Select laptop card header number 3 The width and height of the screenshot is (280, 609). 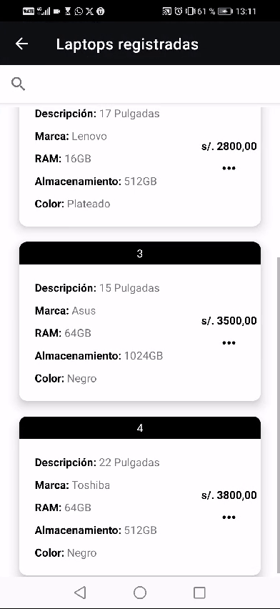pyautogui.click(x=140, y=253)
